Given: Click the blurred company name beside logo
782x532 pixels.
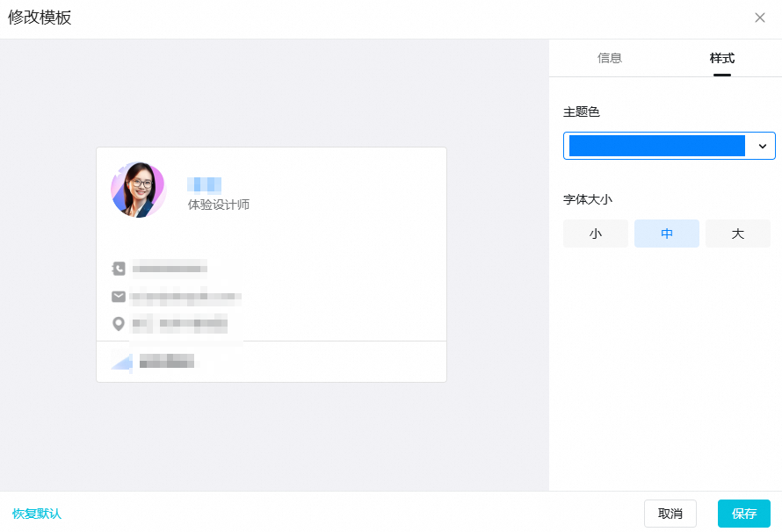Looking at the screenshot, I should (x=167, y=360).
